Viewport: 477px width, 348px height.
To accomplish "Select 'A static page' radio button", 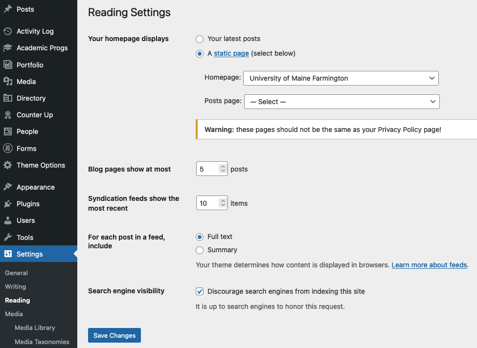I will point(200,54).
